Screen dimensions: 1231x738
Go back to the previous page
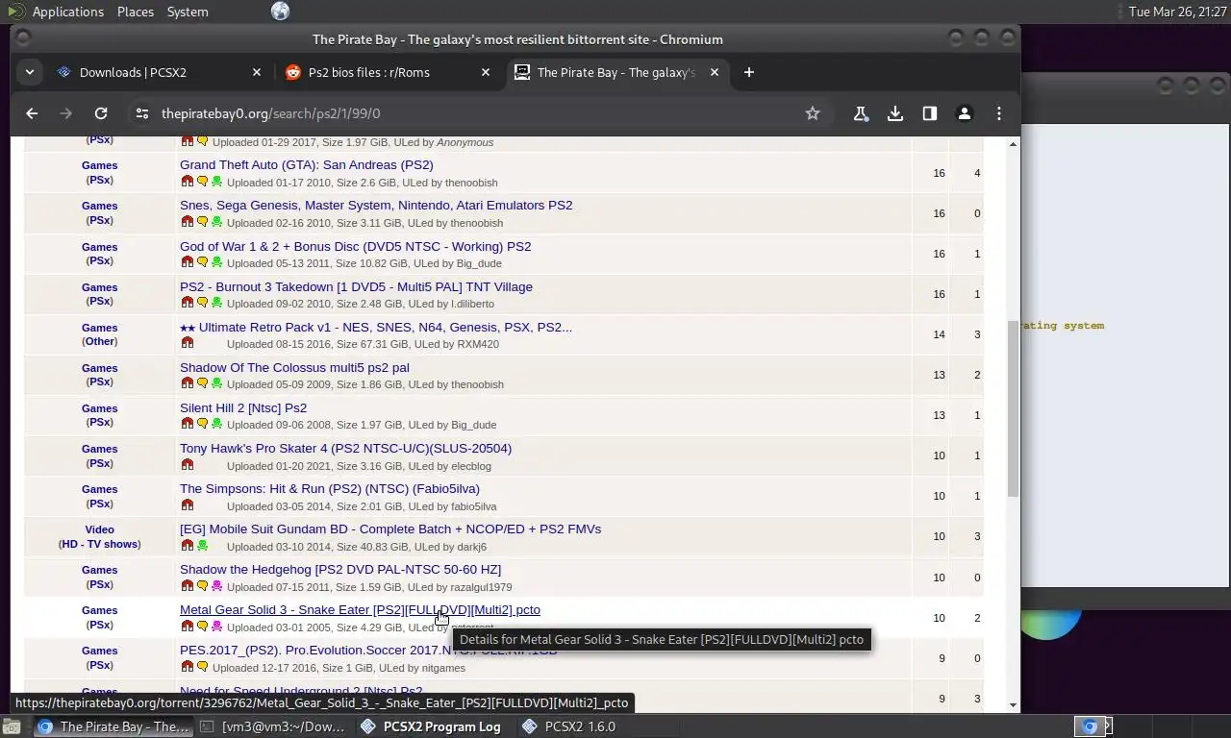pyautogui.click(x=32, y=113)
